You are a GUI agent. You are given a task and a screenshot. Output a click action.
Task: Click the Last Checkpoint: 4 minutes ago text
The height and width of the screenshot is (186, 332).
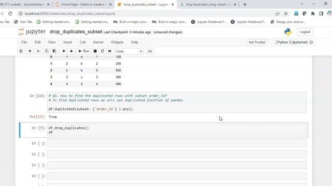click(127, 32)
